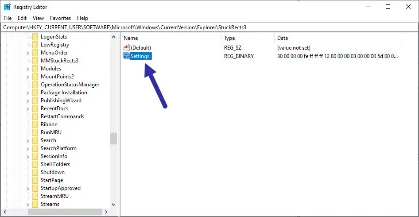Screen dimensions: 419x217
Task: Expand the StartupApproved key
Action: pos(28,188)
